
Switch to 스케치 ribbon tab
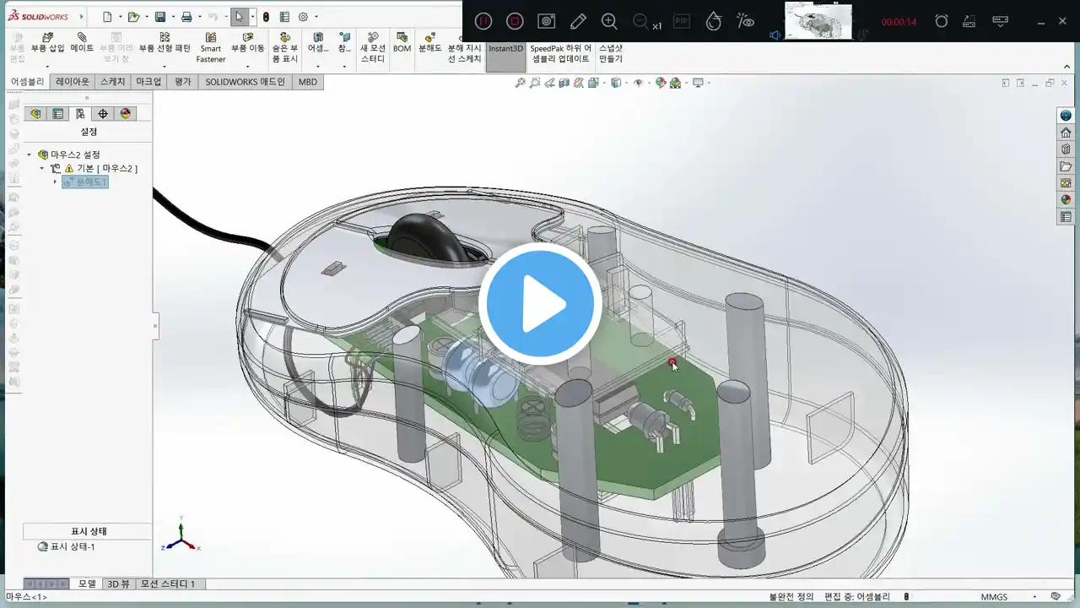(113, 82)
